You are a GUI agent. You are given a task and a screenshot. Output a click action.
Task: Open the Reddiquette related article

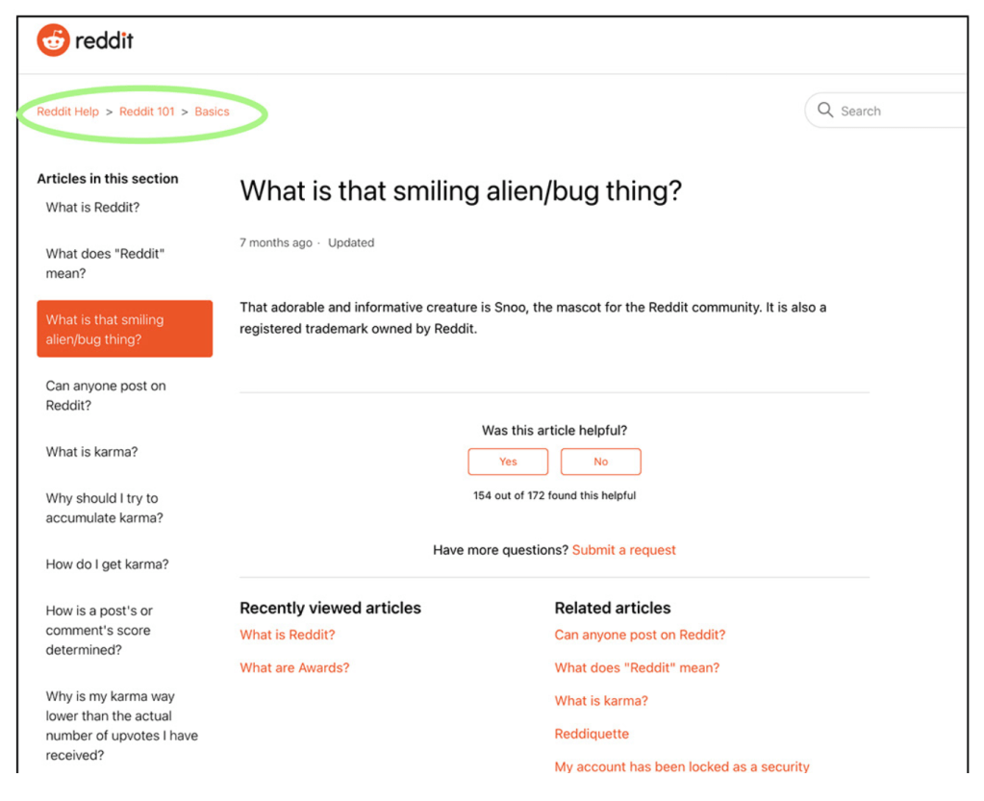[x=592, y=734]
